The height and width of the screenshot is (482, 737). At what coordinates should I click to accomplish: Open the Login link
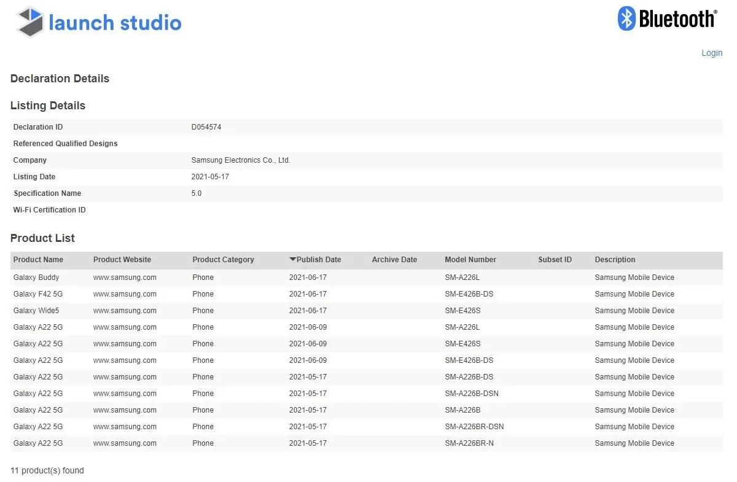click(x=711, y=53)
